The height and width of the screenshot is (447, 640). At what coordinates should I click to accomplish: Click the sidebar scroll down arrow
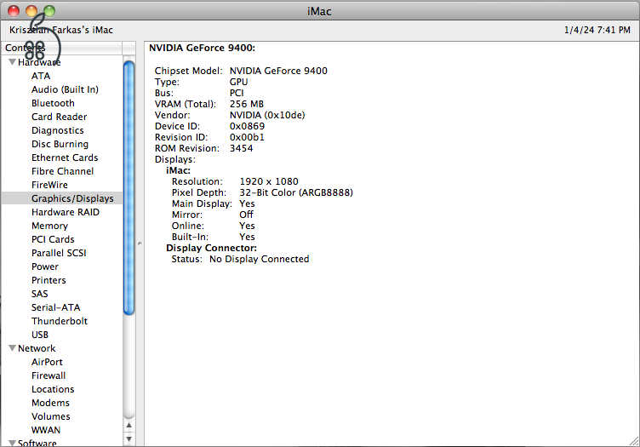(x=129, y=439)
